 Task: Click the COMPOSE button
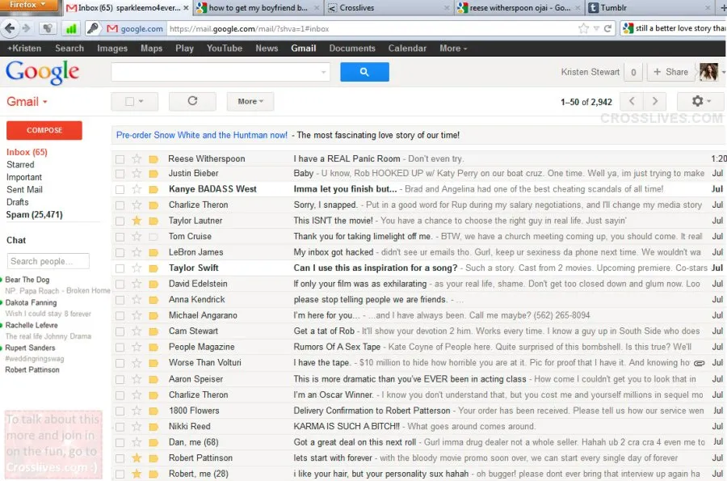point(44,129)
